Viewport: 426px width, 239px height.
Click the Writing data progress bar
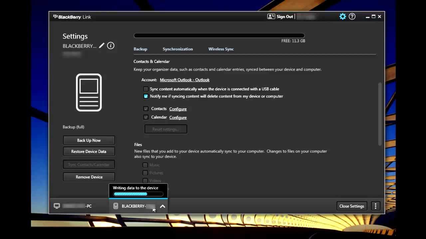click(138, 194)
